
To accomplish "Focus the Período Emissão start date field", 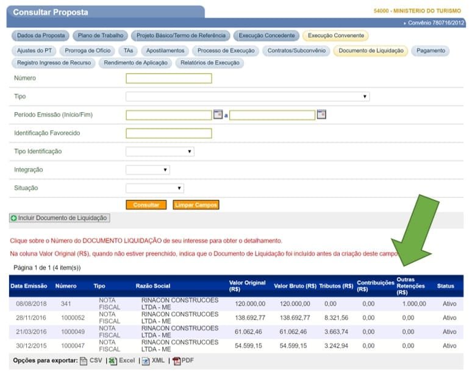I will 169,115.
